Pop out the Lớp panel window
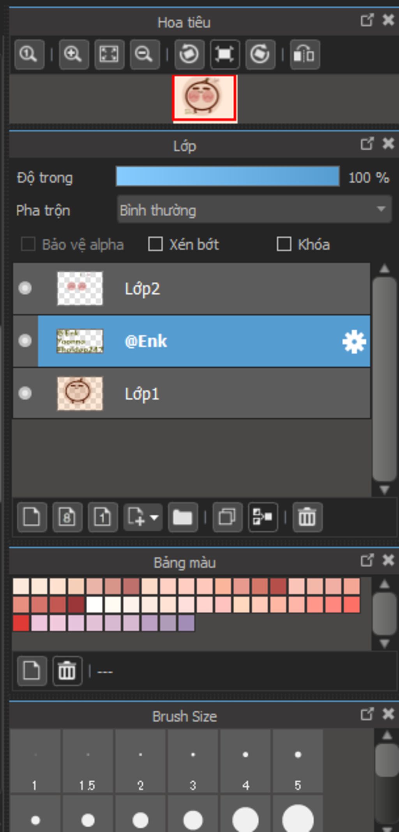Image resolution: width=399 pixels, height=832 pixels. tap(367, 144)
